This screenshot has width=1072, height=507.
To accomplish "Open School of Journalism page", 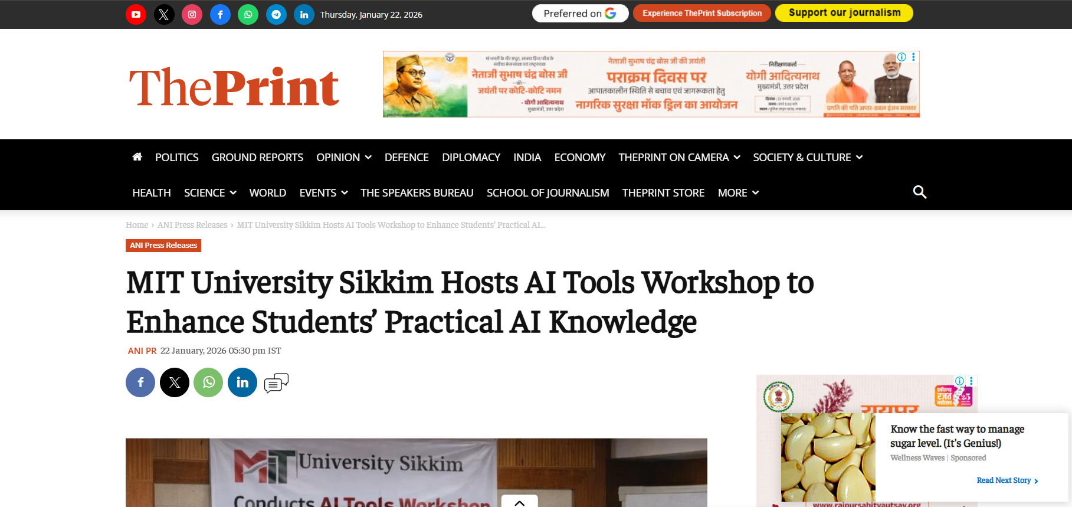I will coord(548,193).
